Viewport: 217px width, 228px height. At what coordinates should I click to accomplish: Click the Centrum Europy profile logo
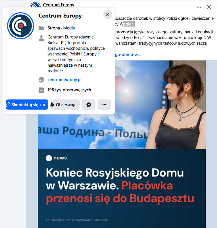pyautogui.click(x=20, y=26)
